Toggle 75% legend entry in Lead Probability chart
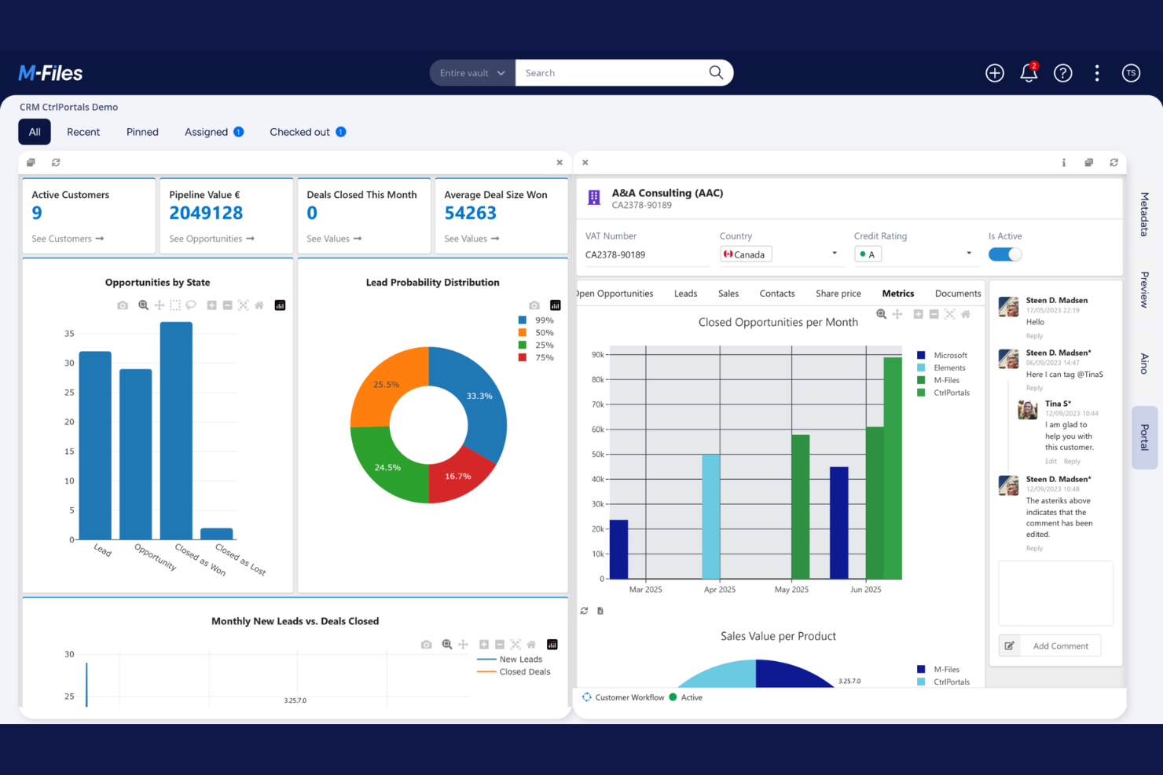The height and width of the screenshot is (775, 1163). [536, 358]
